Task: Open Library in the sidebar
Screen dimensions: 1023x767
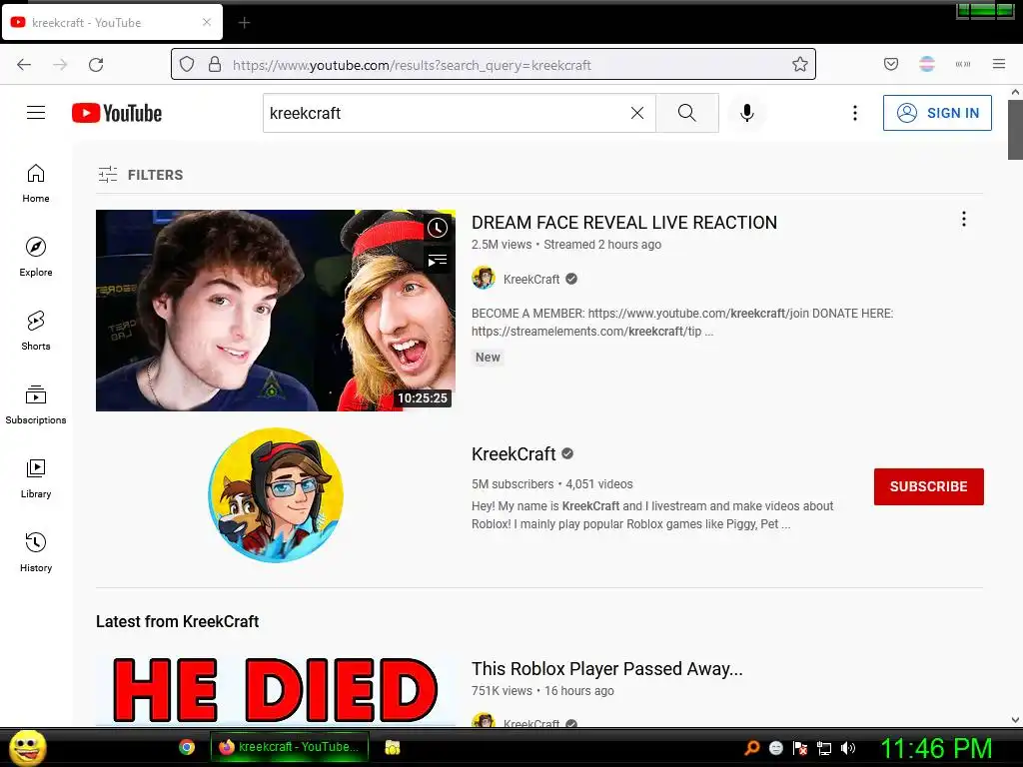Action: coord(36,478)
